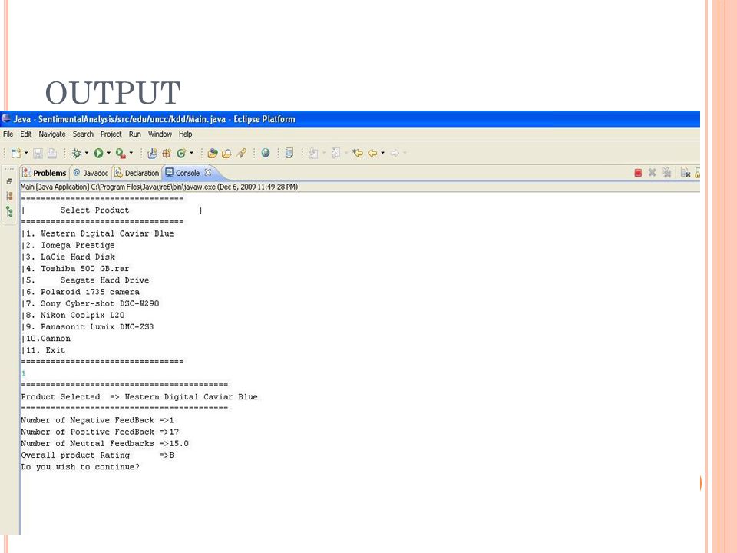Viewport: 737px width, 553px height.
Task: Expand the Debug configurations dropdown arrow
Action: coord(87,153)
